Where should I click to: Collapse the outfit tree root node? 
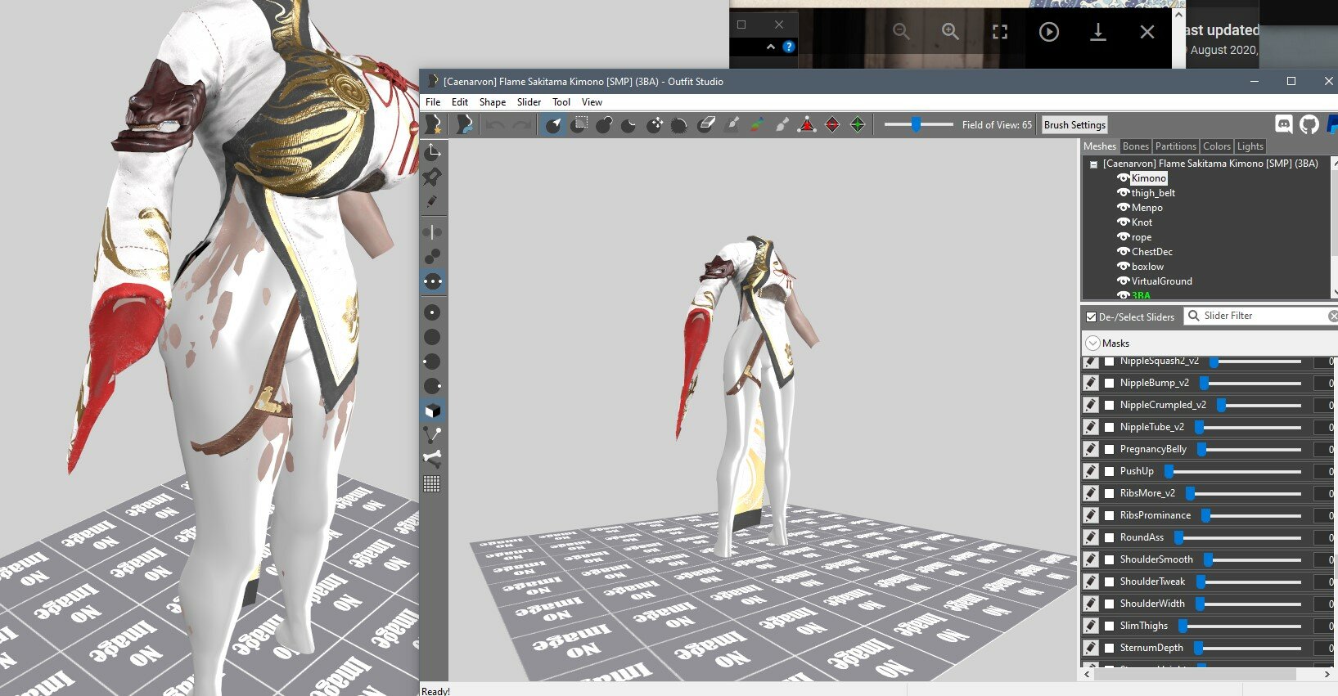pos(1093,164)
